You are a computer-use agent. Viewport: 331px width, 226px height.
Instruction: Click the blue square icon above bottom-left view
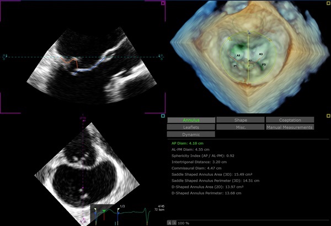point(163,116)
